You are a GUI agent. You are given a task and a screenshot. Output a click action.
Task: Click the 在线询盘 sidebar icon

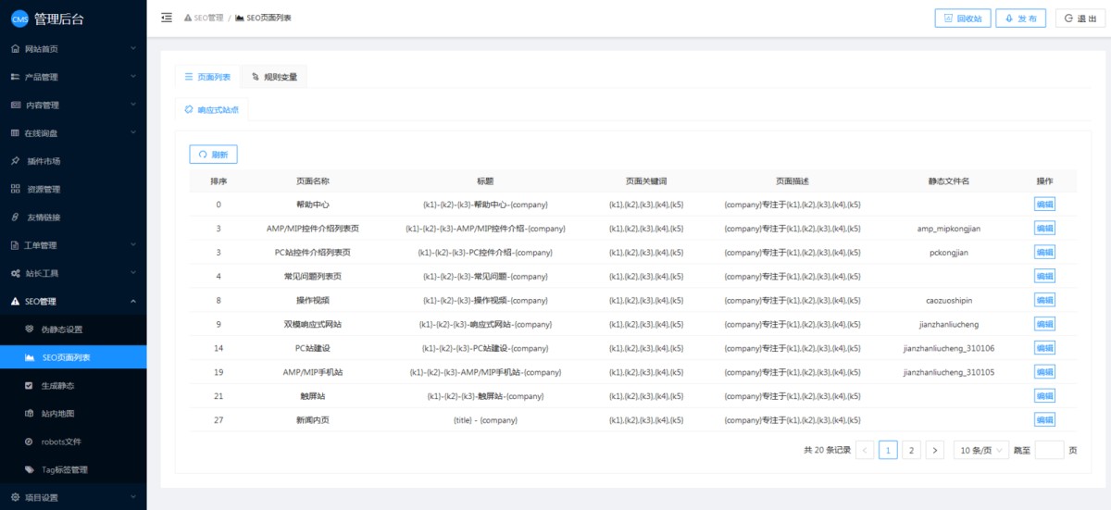(15, 132)
